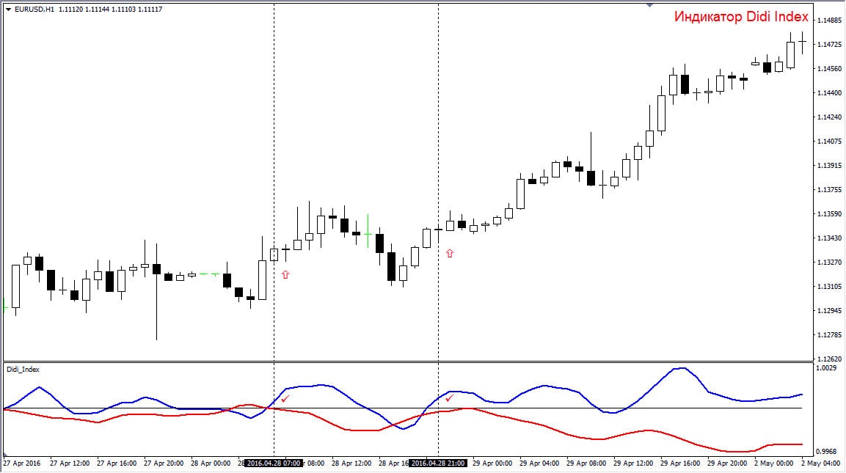Click the red up arrow below the 07:00 candle
Screen dimensions: 846x473
click(x=285, y=274)
